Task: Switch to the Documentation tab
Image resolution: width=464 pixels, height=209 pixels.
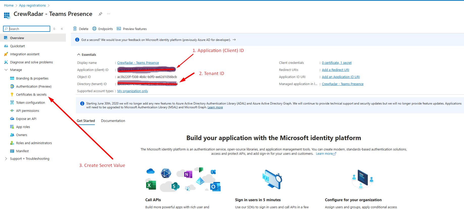Action: [x=113, y=121]
